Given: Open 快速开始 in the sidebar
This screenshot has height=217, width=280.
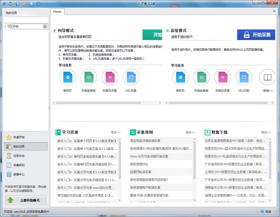Looking at the screenshot, I should (26, 137).
